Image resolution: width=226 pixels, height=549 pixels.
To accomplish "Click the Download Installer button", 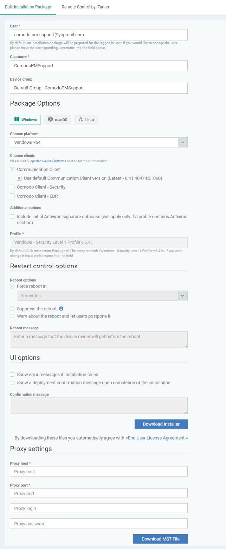I will click(x=161, y=424).
